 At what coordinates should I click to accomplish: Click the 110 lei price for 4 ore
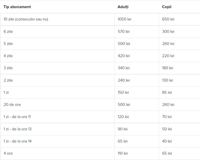pos(123,153)
